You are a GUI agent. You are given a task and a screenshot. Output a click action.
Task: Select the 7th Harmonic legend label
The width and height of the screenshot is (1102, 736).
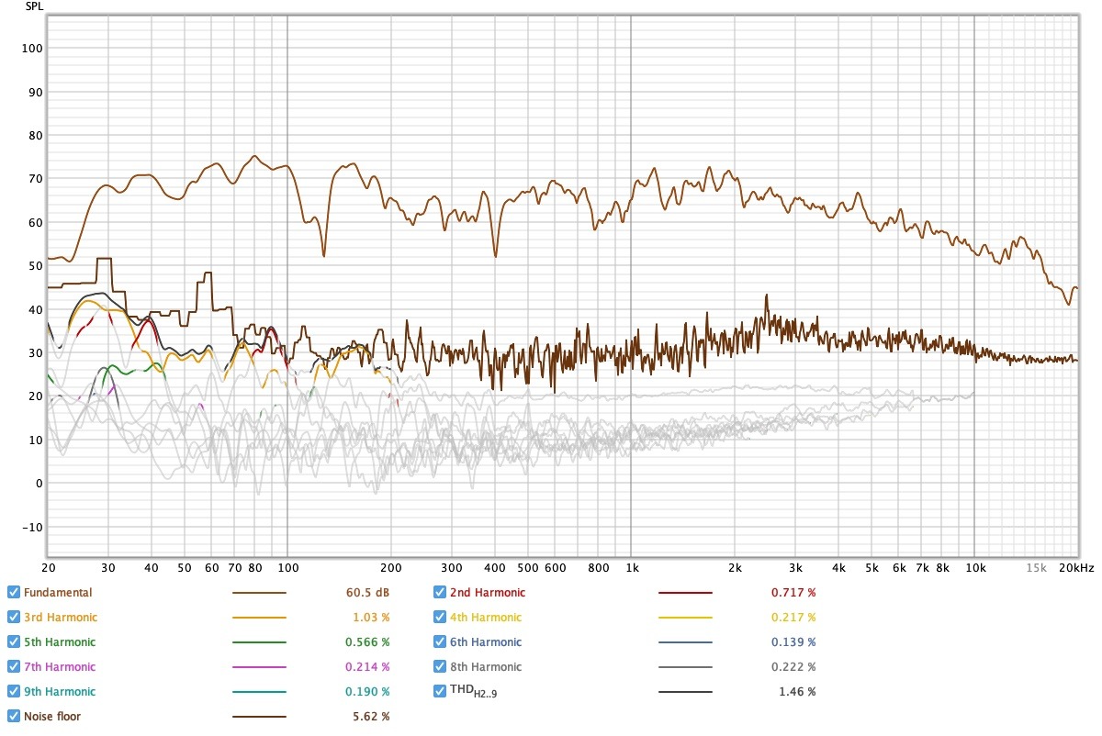point(60,667)
